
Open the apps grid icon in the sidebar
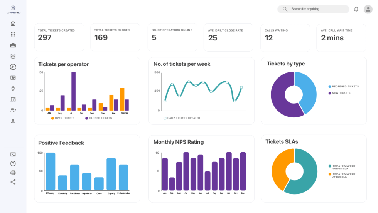point(13,34)
